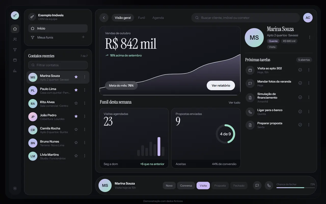Open the settings gear at the rail bottom
Screen dimensions: 326x204
point(15,188)
